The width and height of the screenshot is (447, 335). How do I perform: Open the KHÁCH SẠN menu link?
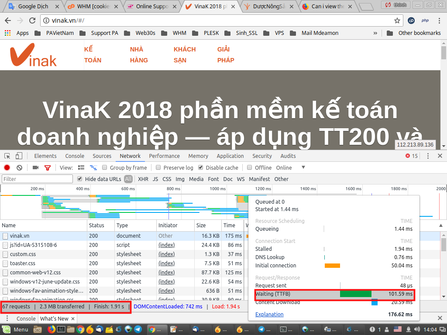[185, 55]
